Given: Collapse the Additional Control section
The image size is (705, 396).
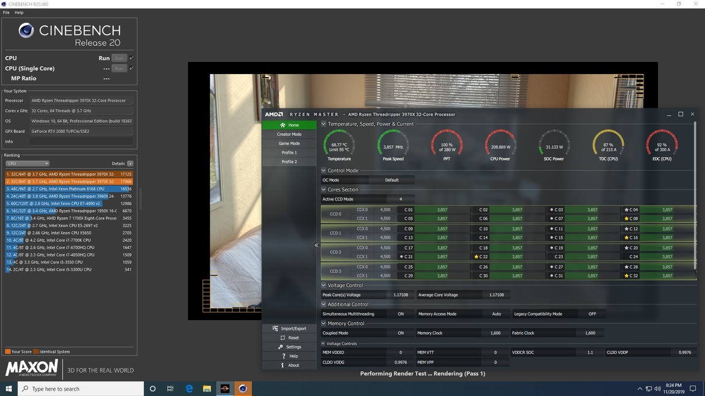Looking at the screenshot, I should pyautogui.click(x=323, y=305).
